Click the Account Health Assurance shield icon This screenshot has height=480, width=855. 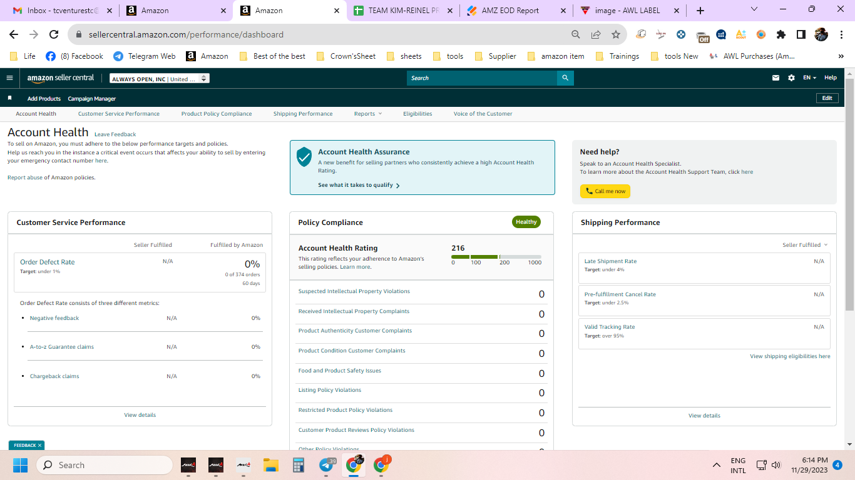coord(304,157)
